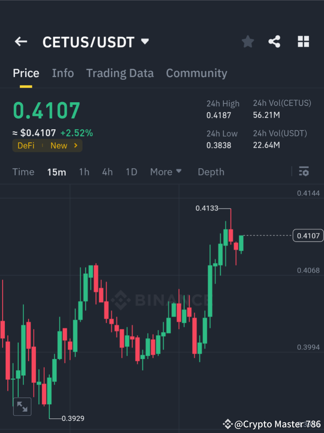Screen dimensions: 324x433
Task: Open the Community tab
Action: click(196, 73)
